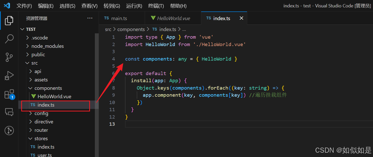
Task: Click the Vue icon of HelloWorld.vue tab
Action: 153,18
